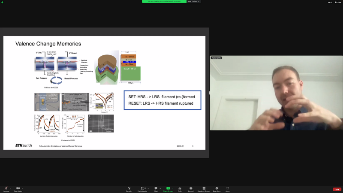Open the View Options dropdown
The height and width of the screenshot is (193, 343).
tap(193, 1)
